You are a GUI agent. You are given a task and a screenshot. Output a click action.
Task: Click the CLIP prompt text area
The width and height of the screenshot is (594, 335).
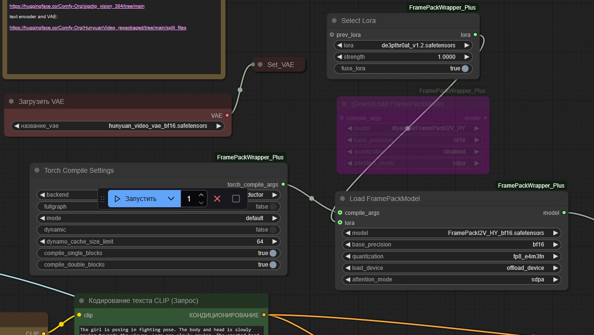(172, 330)
